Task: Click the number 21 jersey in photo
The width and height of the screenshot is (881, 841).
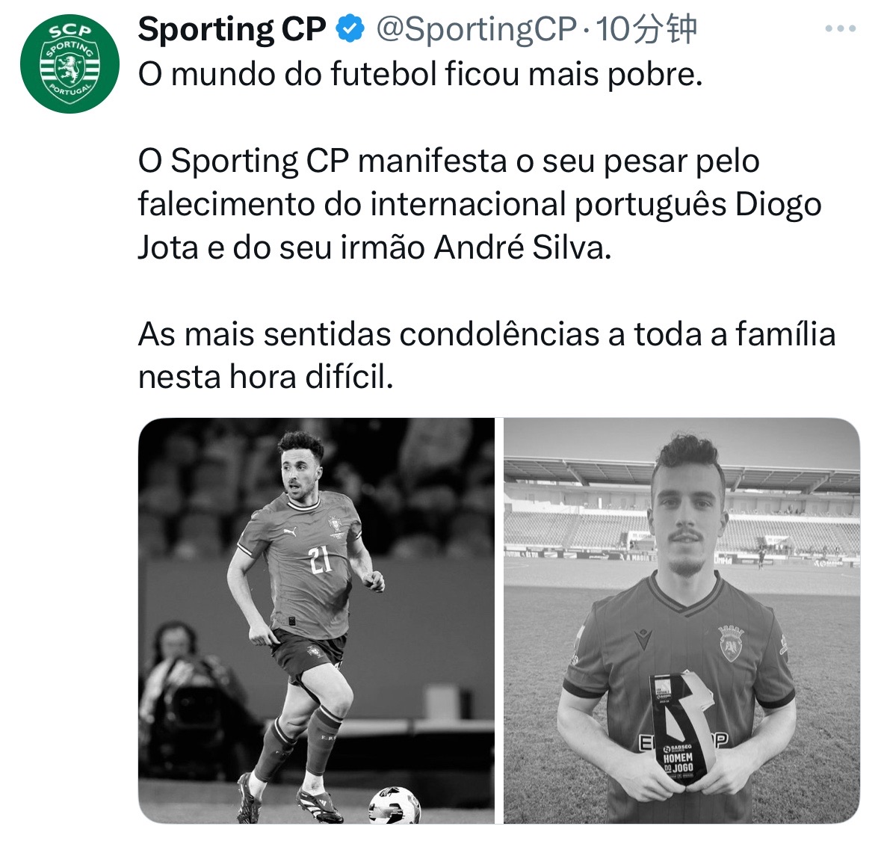Action: click(321, 561)
